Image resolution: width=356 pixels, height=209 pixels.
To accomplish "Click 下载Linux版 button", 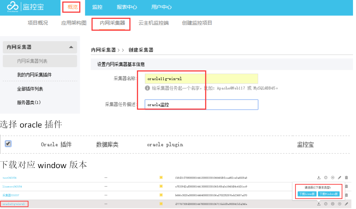I will coord(307,194).
